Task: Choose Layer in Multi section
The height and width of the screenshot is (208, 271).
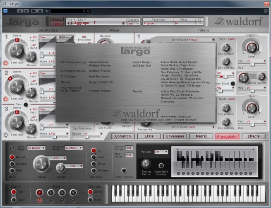Action: point(14,200)
